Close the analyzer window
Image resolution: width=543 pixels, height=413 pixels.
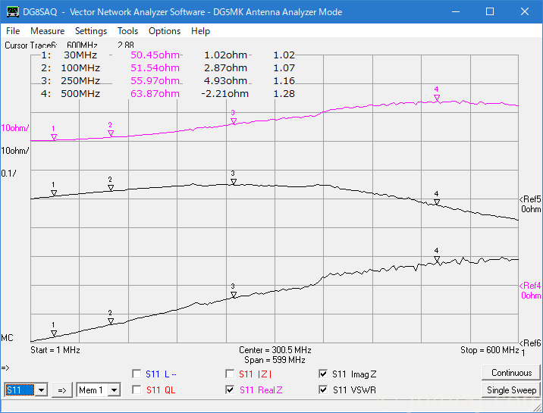525,12
